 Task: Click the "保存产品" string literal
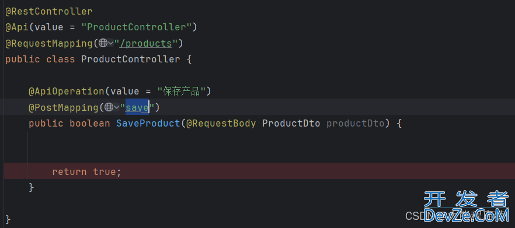181,91
